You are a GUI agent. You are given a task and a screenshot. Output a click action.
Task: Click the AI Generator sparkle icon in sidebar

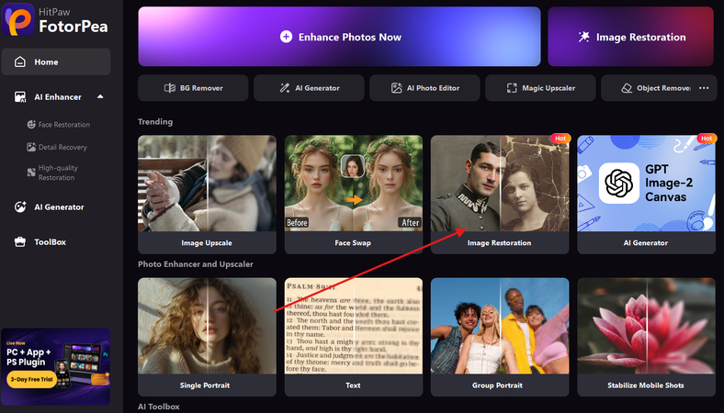point(20,207)
